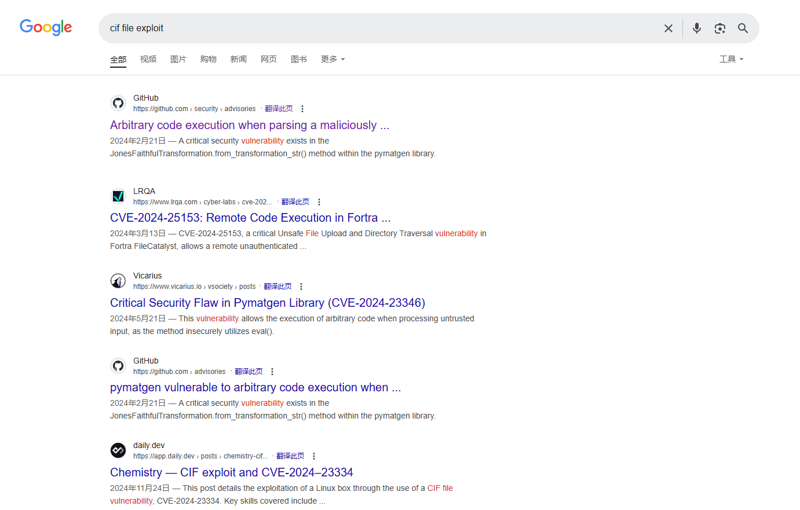Click the github.com security advisories URL
The width and height of the screenshot is (800, 510).
pyautogui.click(x=194, y=109)
